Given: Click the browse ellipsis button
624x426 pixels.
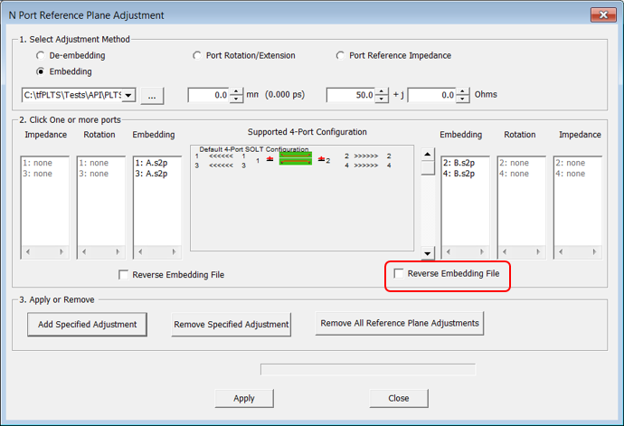Looking at the screenshot, I should click(x=152, y=95).
